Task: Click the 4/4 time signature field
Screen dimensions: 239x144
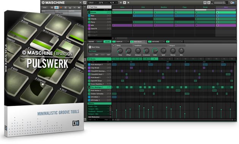Action: click(112, 3)
